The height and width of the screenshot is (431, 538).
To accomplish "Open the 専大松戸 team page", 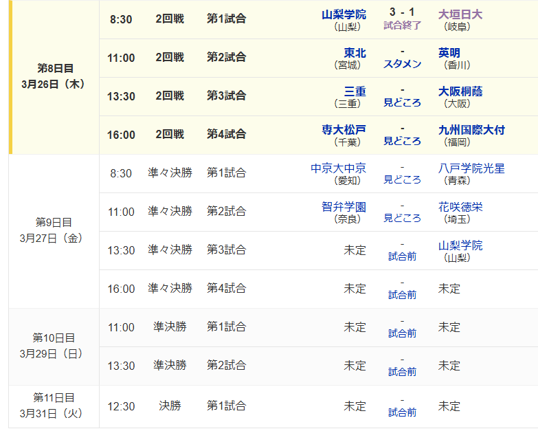I will pos(344,130).
